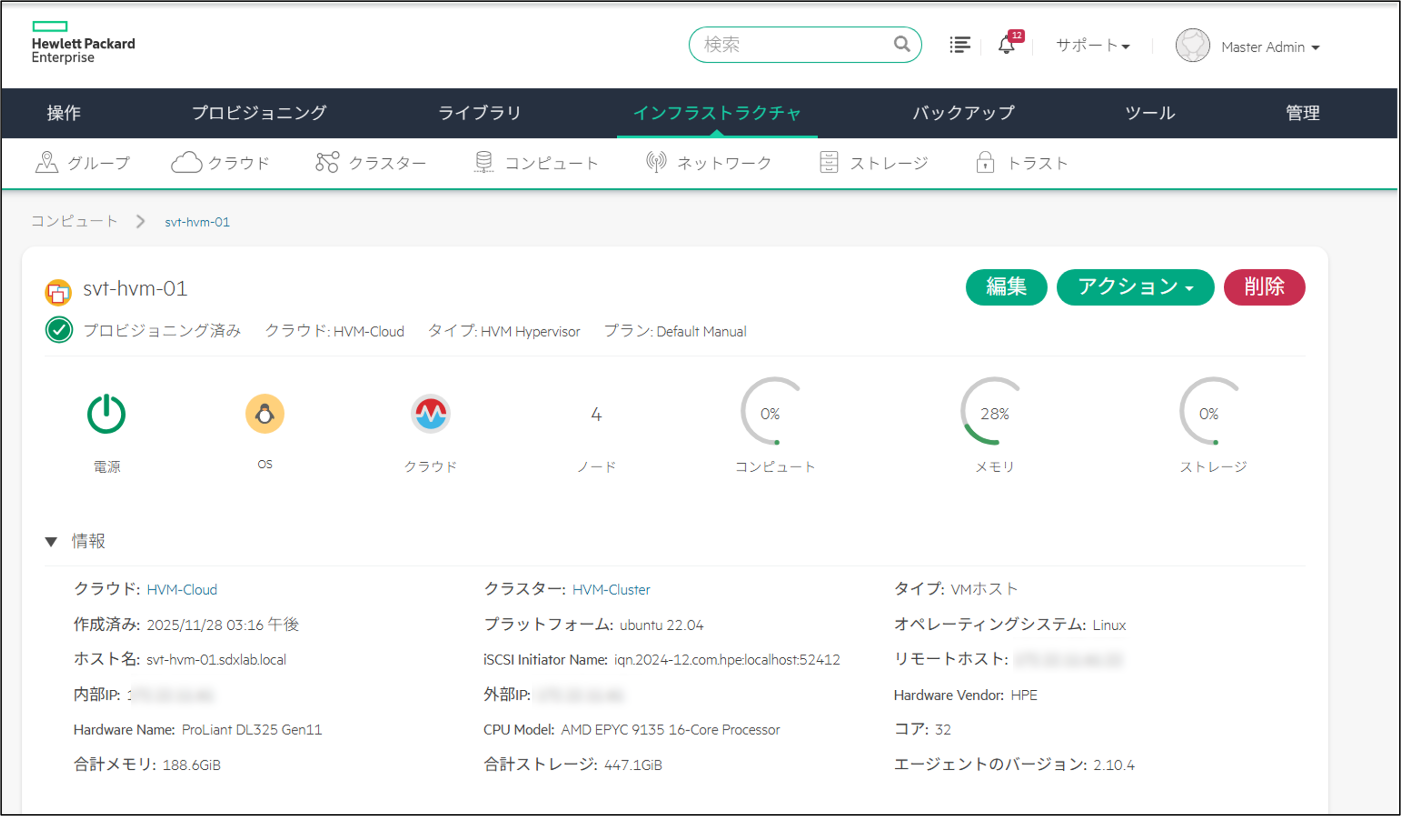The width and height of the screenshot is (1401, 816).
Task: Open the activity list icon near search
Action: point(960,46)
